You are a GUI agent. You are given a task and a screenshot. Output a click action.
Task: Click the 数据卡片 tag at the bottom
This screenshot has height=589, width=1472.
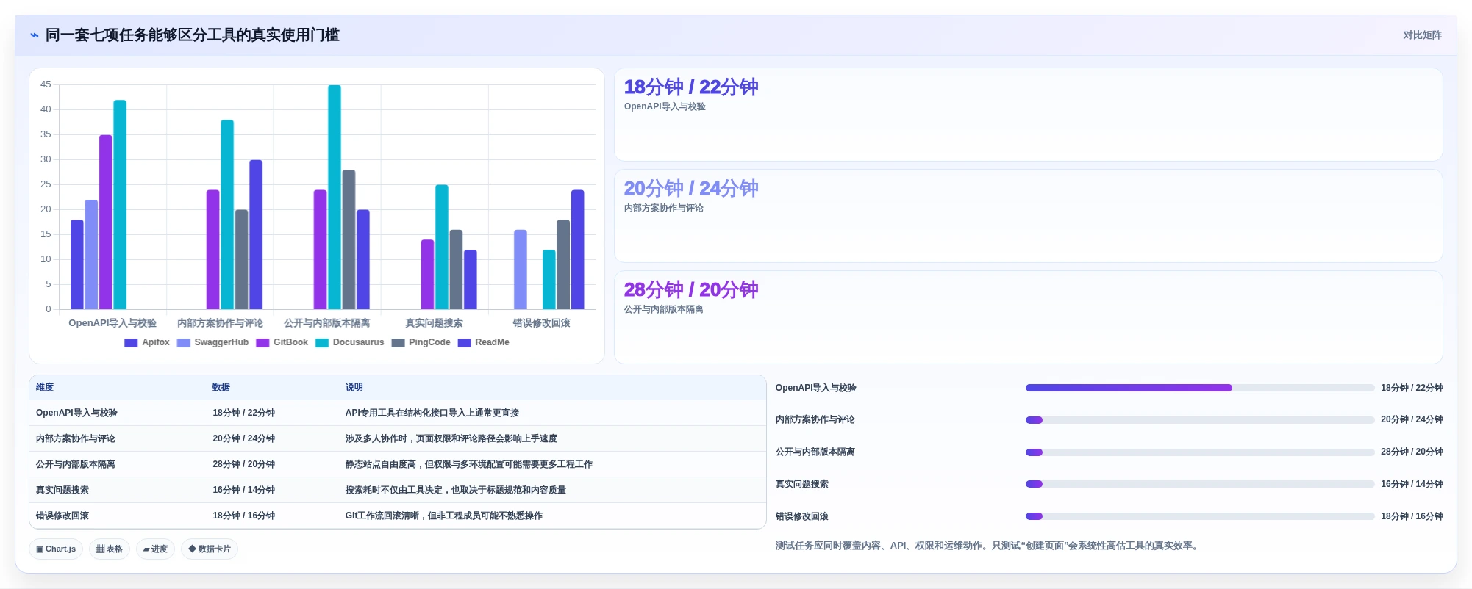coord(210,549)
